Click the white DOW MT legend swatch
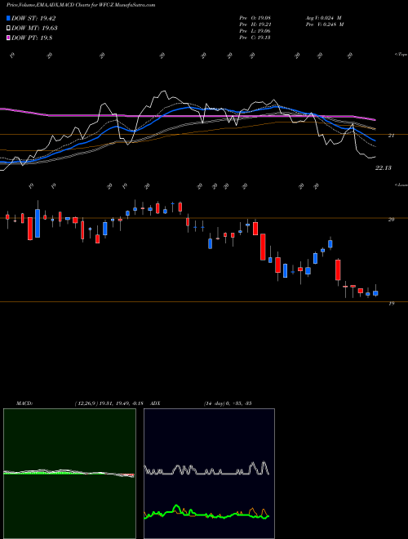The image size is (408, 539). coord(9,29)
